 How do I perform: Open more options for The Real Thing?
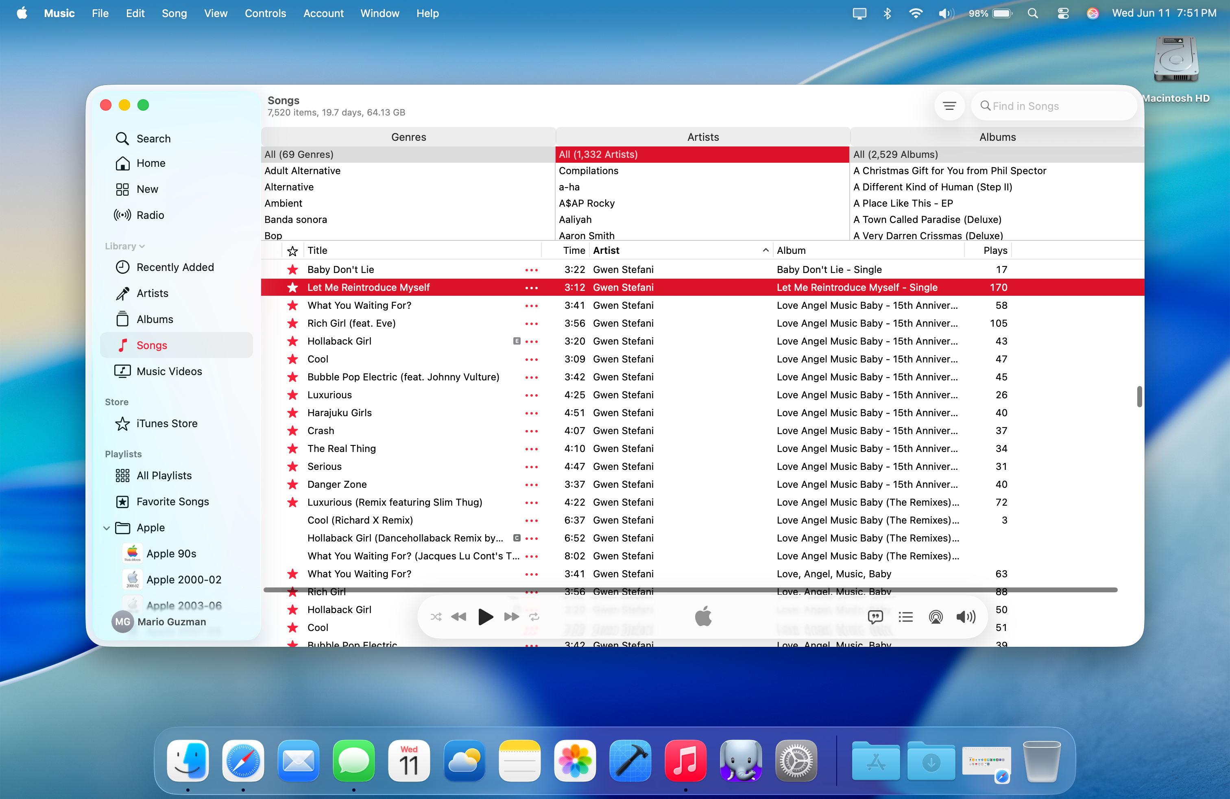531,449
